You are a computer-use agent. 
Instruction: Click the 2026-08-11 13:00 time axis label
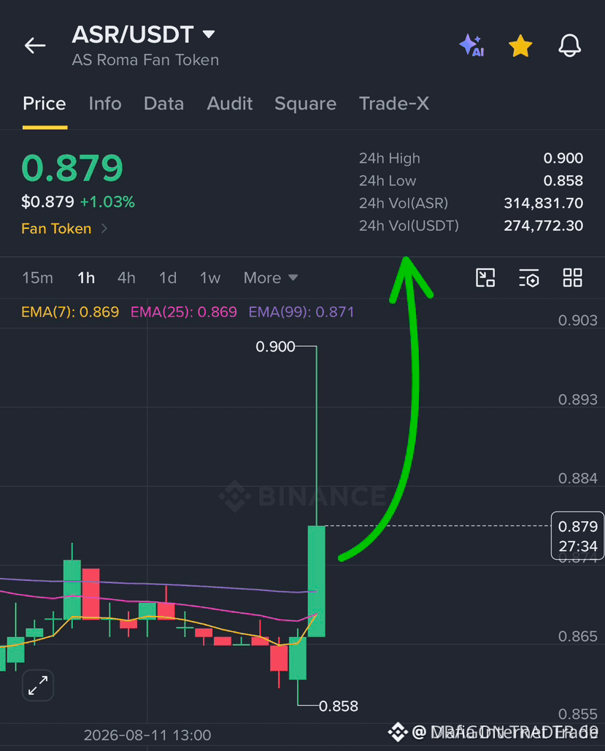click(147, 735)
